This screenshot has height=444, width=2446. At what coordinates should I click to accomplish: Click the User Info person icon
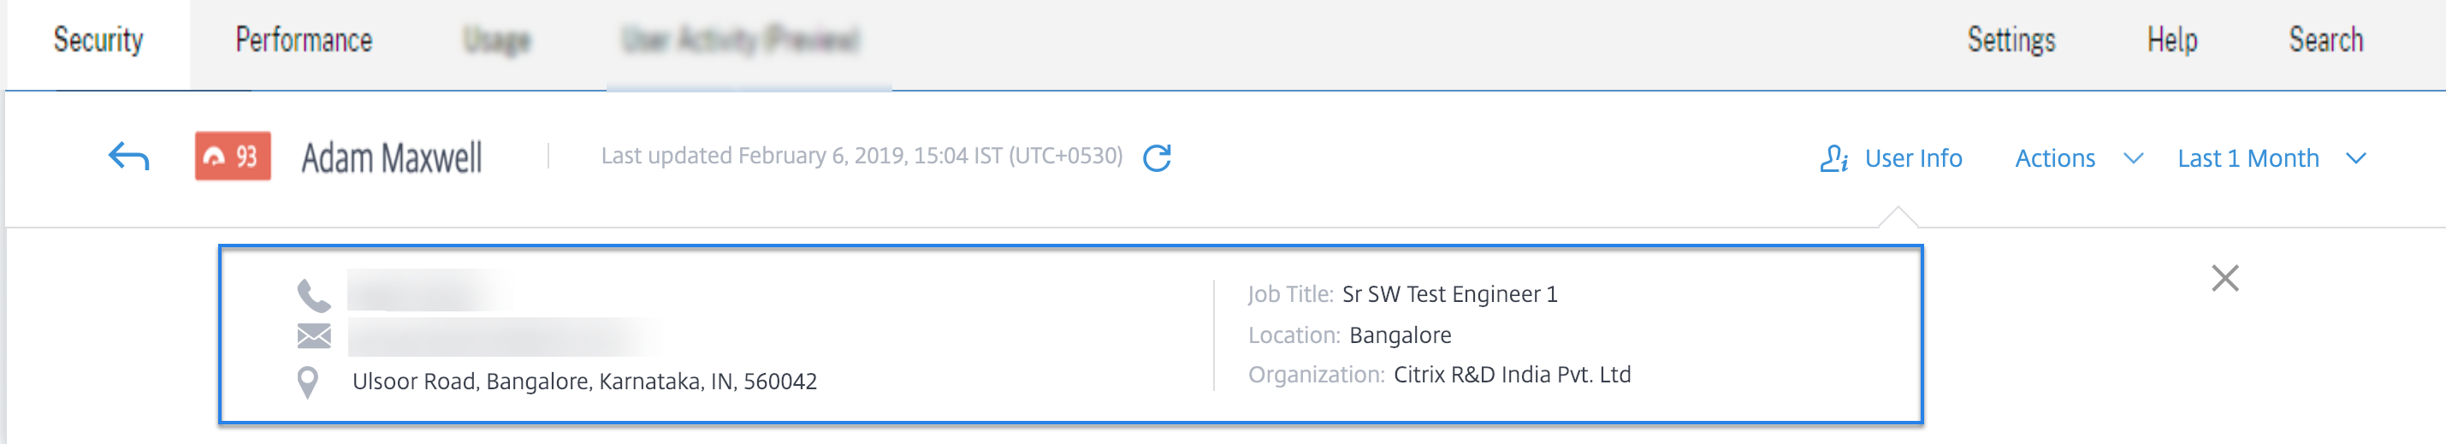pyautogui.click(x=1833, y=158)
